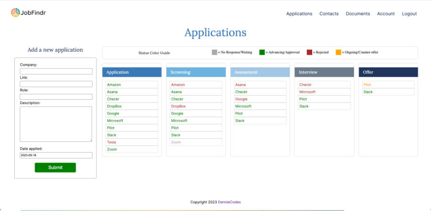Open the Applications nav link
The height and width of the screenshot is (211, 431).
[x=299, y=14]
